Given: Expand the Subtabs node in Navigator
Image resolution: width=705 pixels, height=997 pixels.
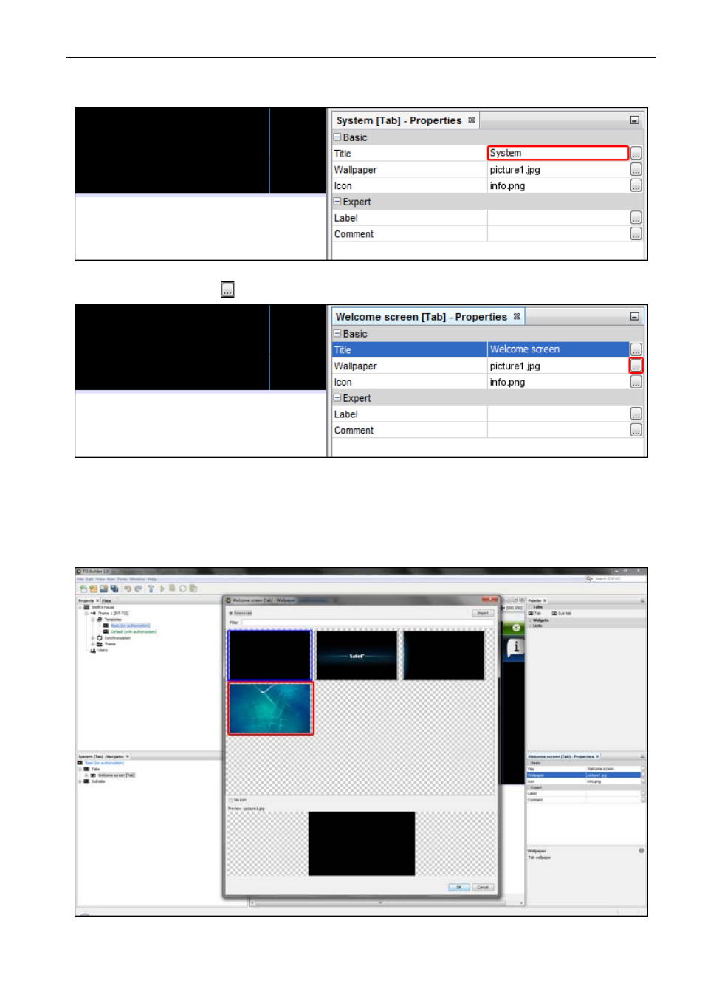Looking at the screenshot, I should click(80, 781).
